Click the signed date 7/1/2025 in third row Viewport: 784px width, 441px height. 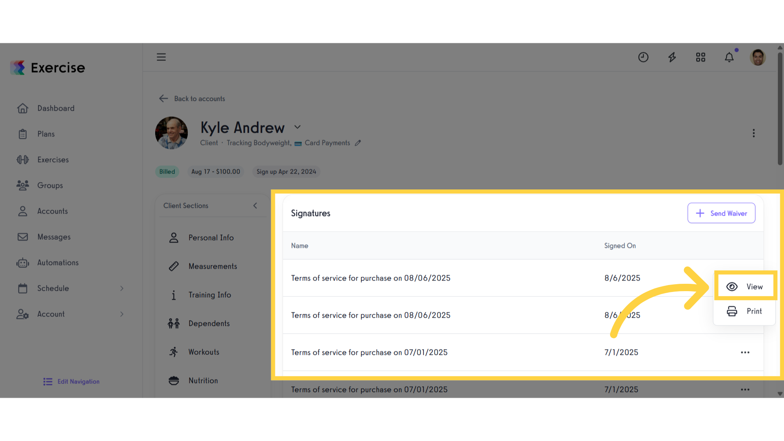click(x=621, y=352)
